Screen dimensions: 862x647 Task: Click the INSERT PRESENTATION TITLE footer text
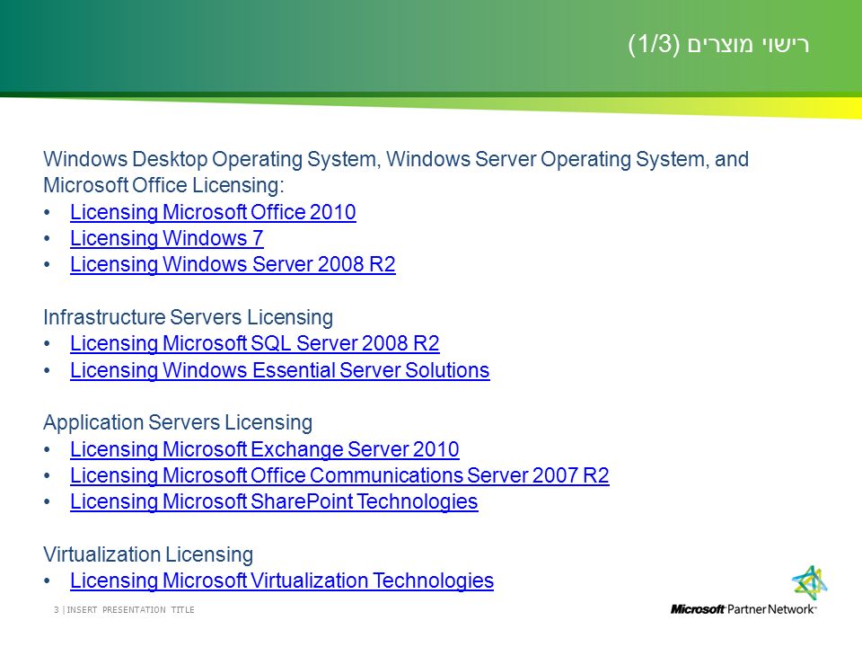point(130,609)
